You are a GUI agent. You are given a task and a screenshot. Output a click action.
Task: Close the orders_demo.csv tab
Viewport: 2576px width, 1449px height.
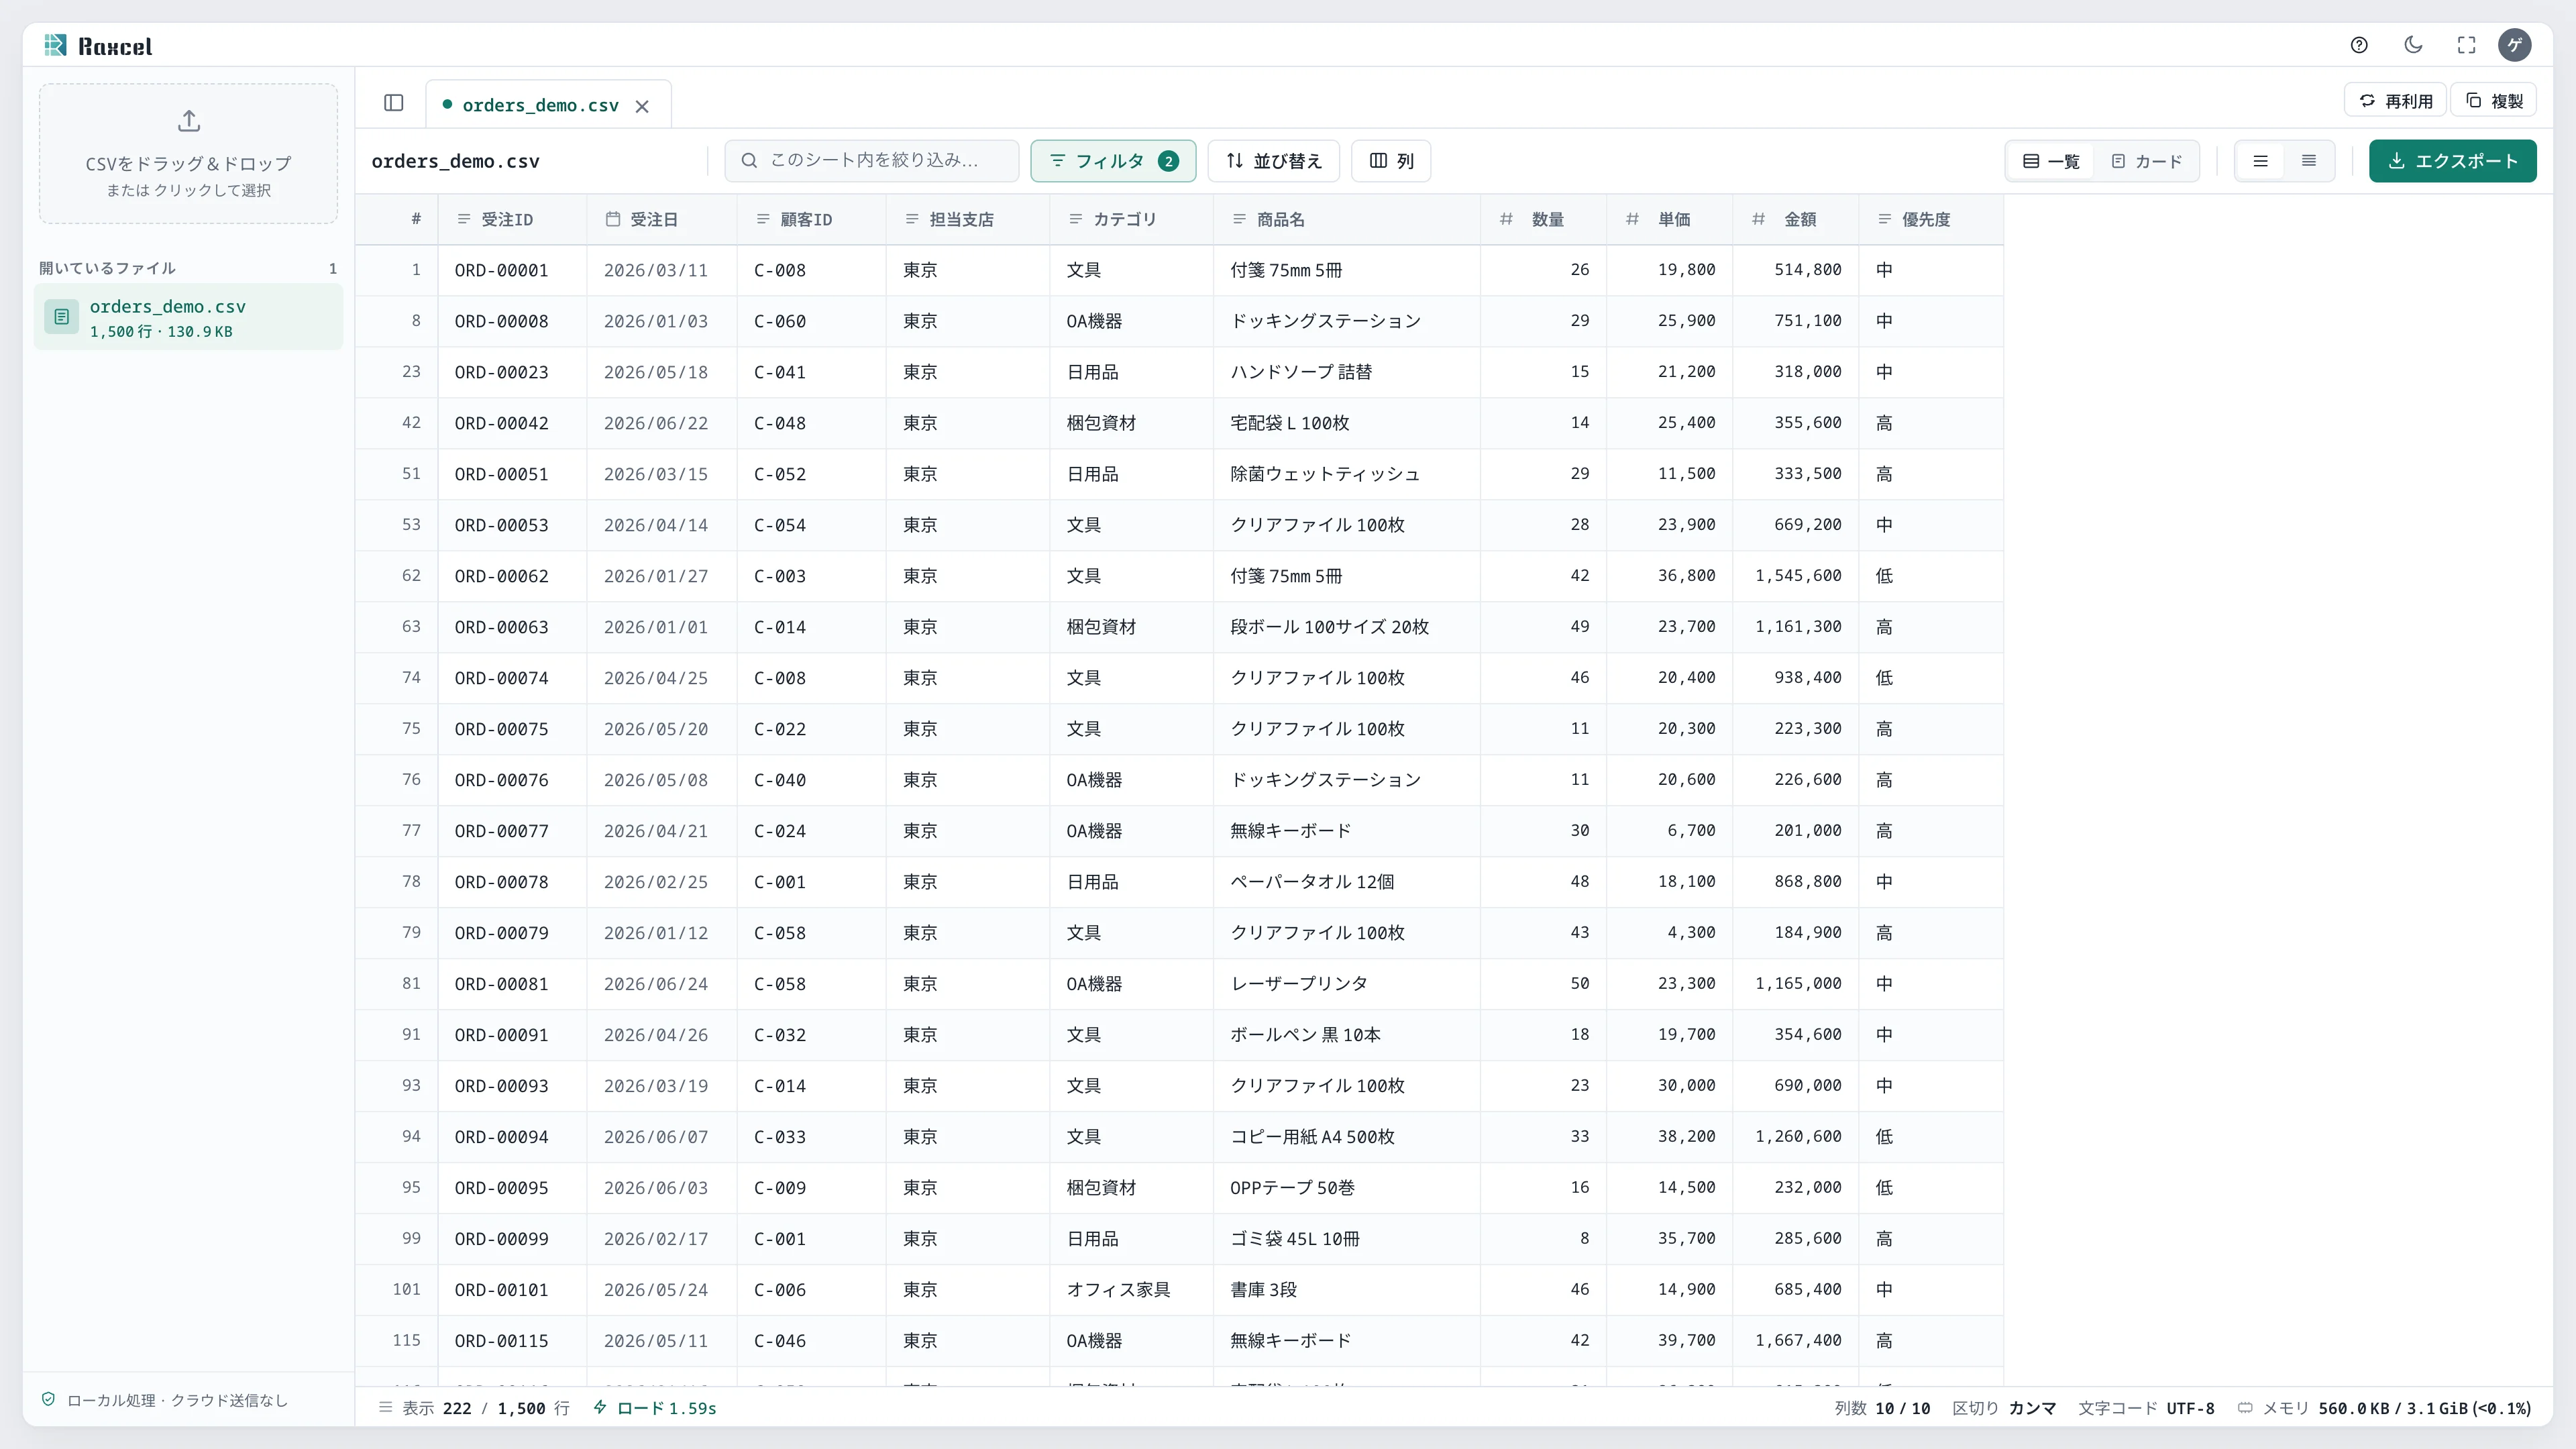[x=642, y=106]
